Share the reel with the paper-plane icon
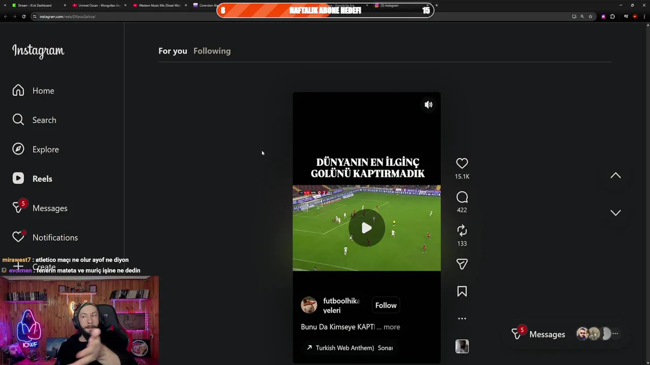 [x=462, y=264]
